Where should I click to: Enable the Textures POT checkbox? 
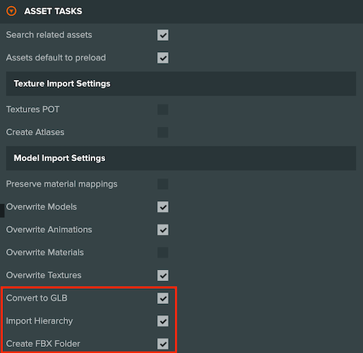[163, 110]
